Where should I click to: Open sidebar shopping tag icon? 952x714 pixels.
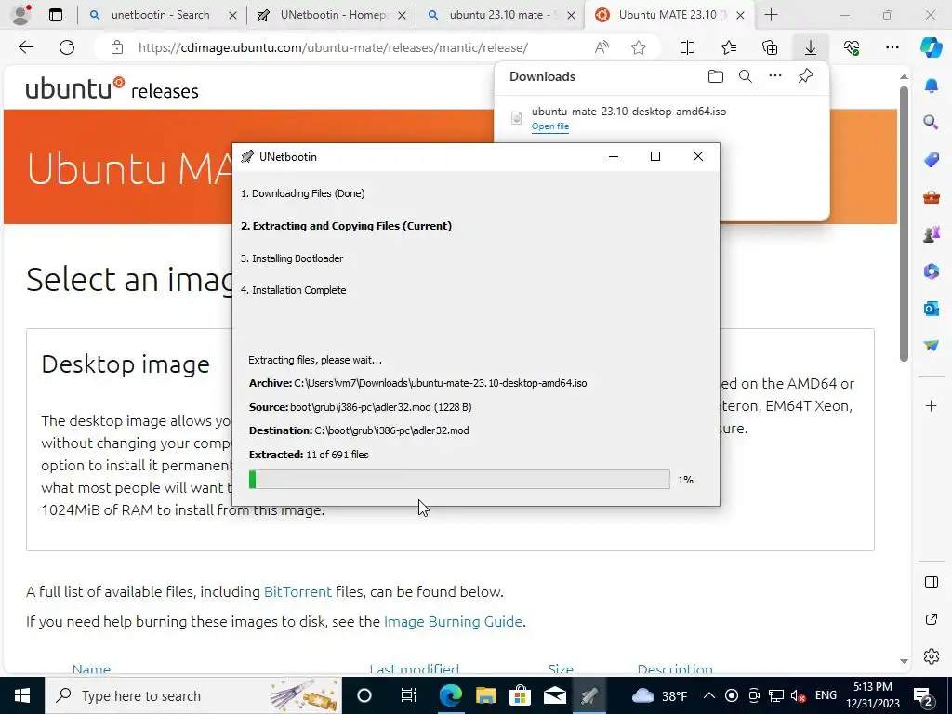(x=932, y=160)
